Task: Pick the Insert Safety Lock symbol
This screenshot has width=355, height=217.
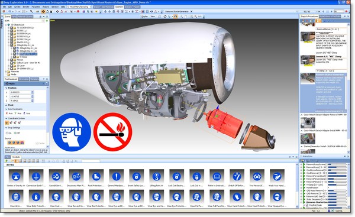Action: coord(137,176)
